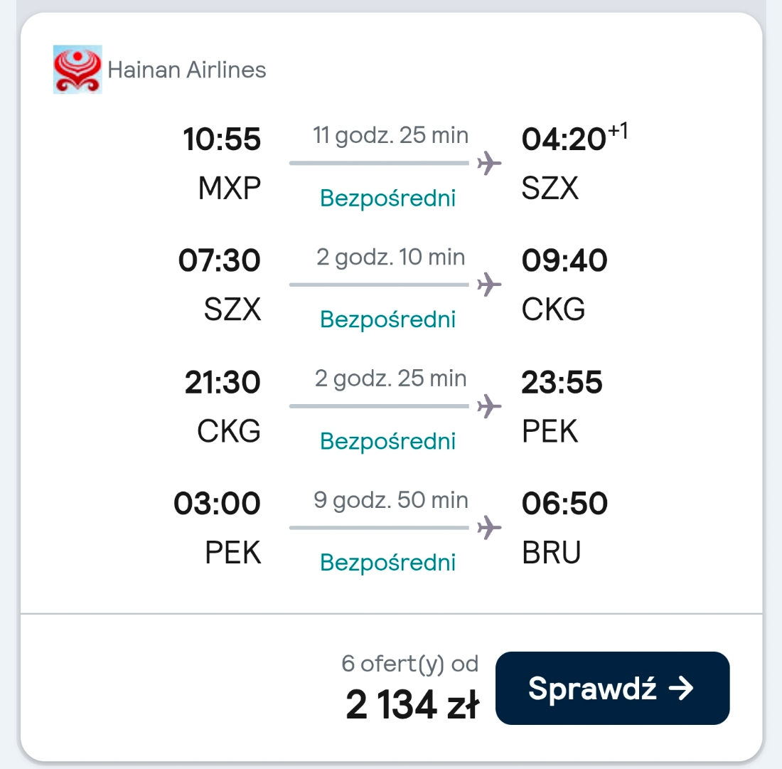
Task: Click the Hainan Airlines logo icon
Action: click(x=77, y=70)
